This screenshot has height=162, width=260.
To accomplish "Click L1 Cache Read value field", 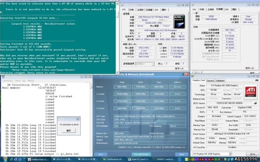I will (x=122, y=94).
